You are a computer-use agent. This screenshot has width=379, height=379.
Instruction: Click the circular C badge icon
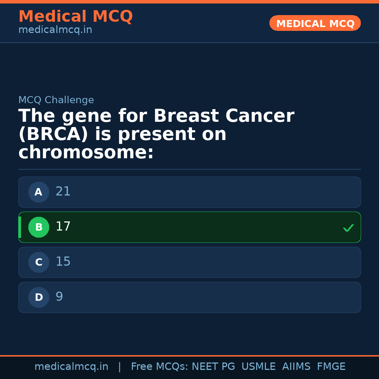[x=39, y=262]
